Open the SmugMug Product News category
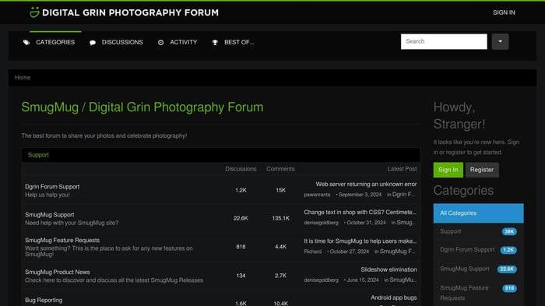The image size is (545, 306). pos(58,272)
